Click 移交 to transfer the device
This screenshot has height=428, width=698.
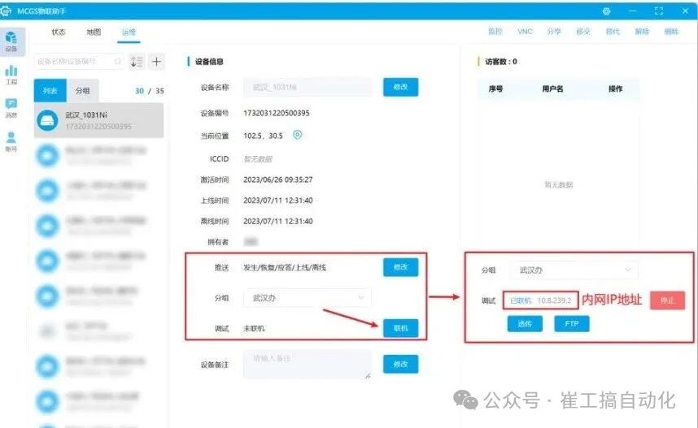(583, 32)
